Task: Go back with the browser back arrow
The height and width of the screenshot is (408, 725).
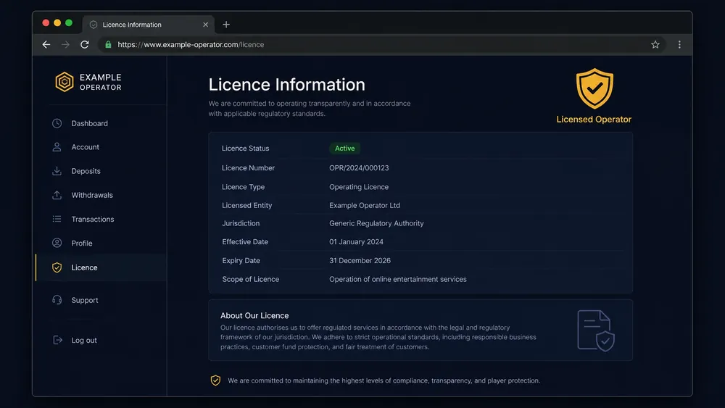Action: (46, 44)
